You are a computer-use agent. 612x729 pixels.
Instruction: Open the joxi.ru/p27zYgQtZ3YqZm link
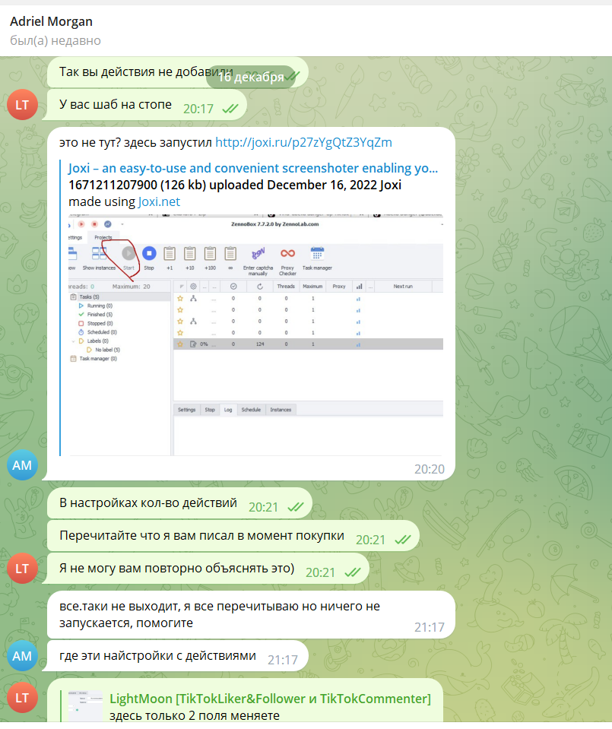(x=303, y=142)
